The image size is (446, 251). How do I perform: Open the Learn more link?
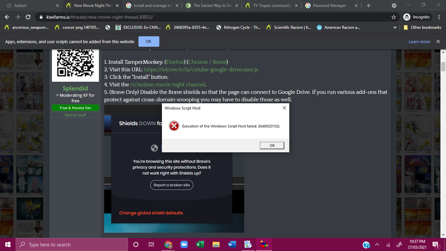(419, 42)
